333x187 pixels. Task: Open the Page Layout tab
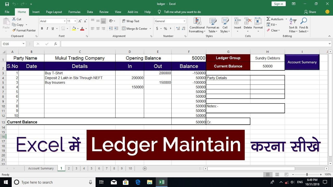pyautogui.click(x=54, y=12)
